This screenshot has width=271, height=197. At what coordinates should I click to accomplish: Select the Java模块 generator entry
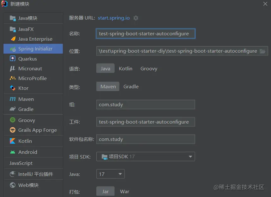(33, 18)
